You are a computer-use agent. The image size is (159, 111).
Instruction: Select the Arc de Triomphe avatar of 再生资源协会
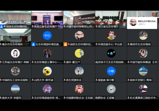(79, 71)
